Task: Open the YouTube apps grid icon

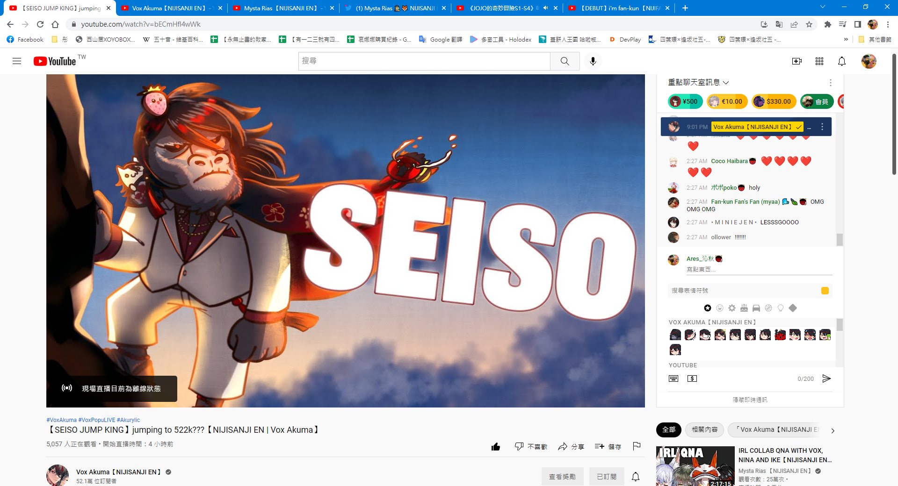Action: tap(819, 61)
